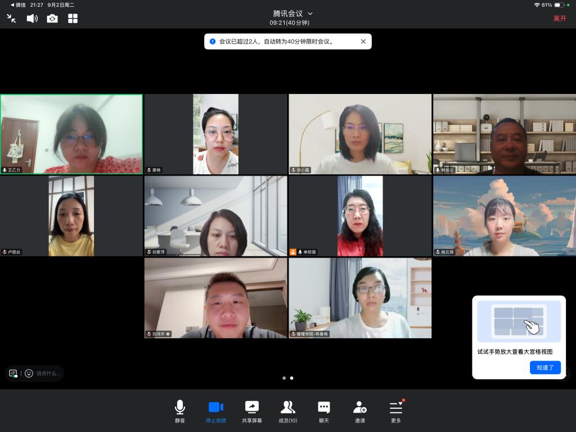Mute the microphone via 静音
Viewport: 576px width, 432px height.
pos(179,411)
